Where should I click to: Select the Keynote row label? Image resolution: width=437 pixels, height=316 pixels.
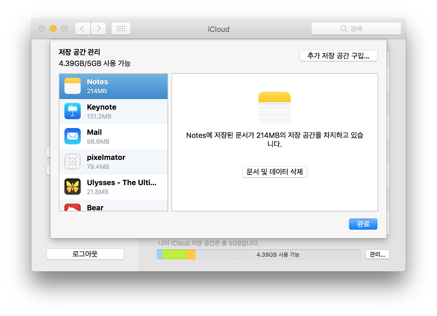point(101,107)
